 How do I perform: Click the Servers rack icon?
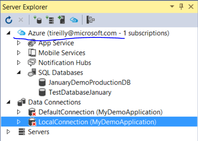click(x=22, y=132)
